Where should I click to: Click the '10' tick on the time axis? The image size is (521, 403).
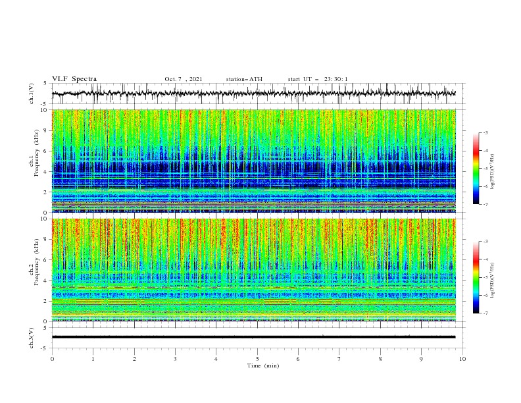(x=462, y=359)
